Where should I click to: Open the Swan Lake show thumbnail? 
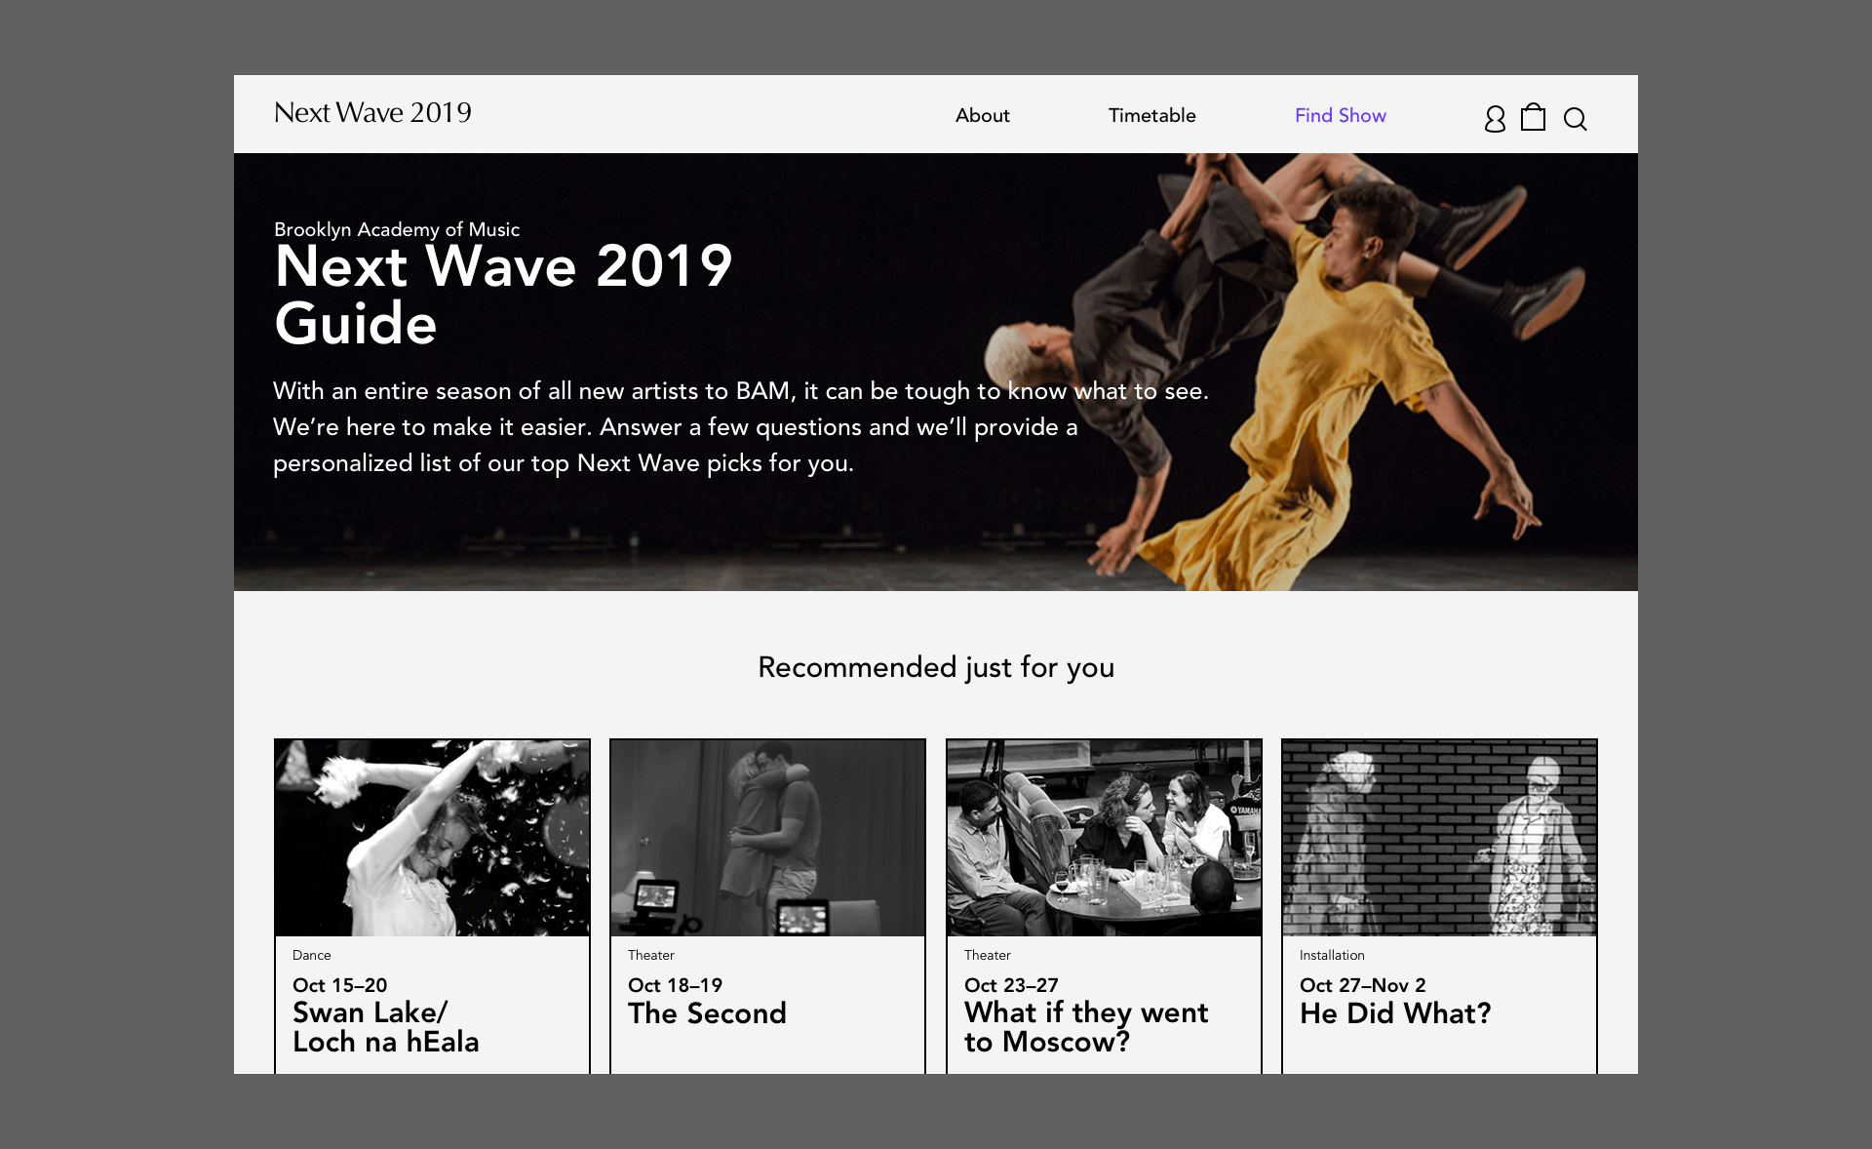[x=432, y=838]
